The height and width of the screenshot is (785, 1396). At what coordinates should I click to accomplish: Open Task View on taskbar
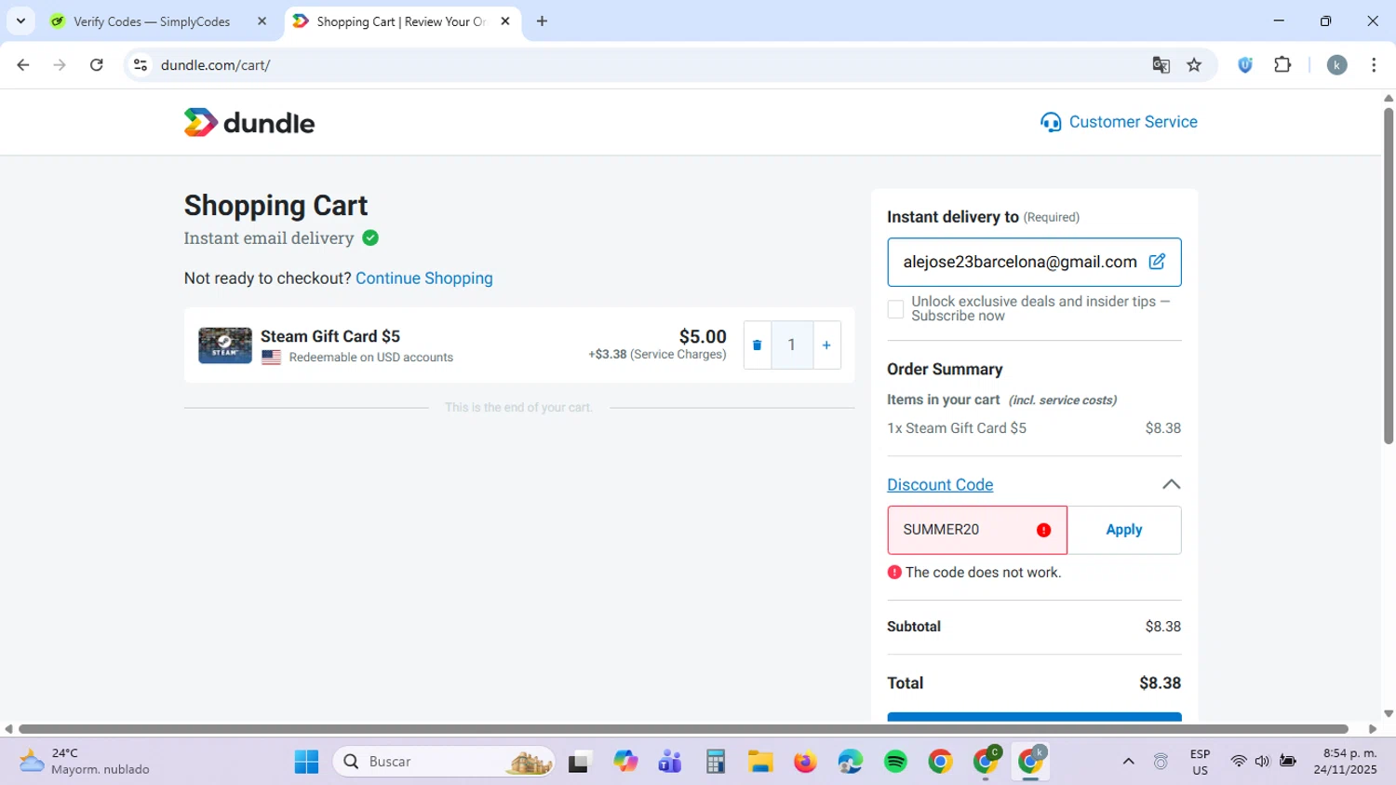tap(580, 762)
